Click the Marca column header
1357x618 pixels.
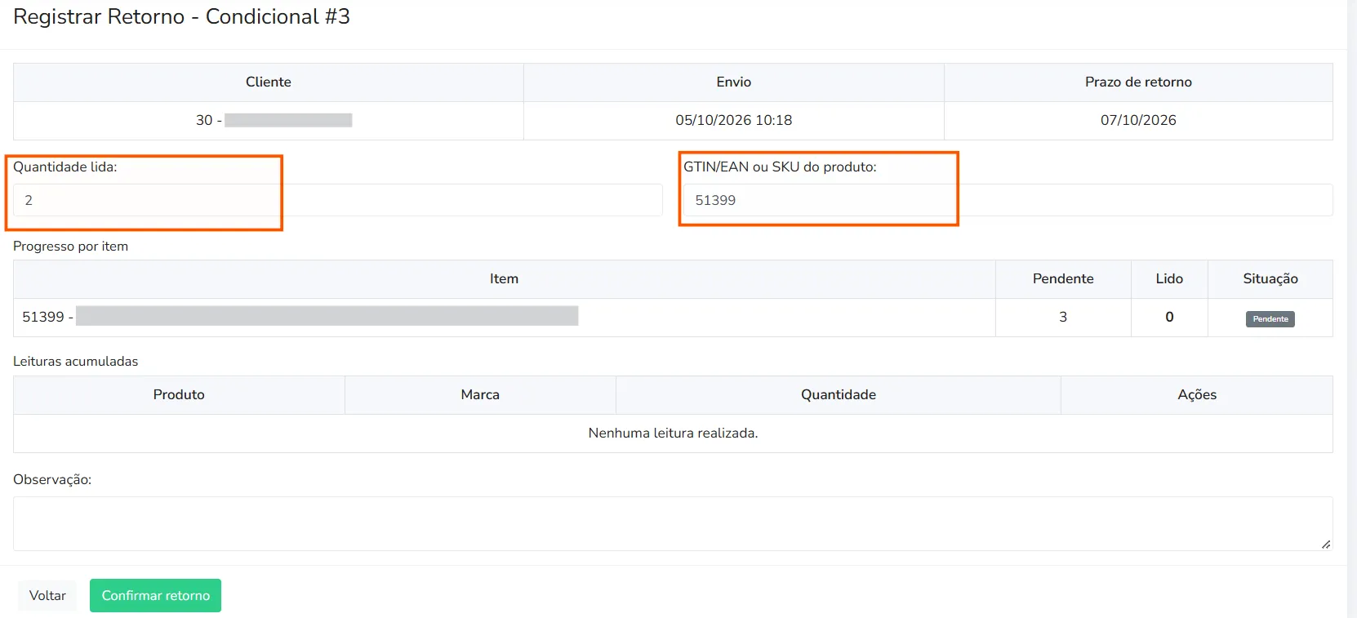(x=480, y=394)
